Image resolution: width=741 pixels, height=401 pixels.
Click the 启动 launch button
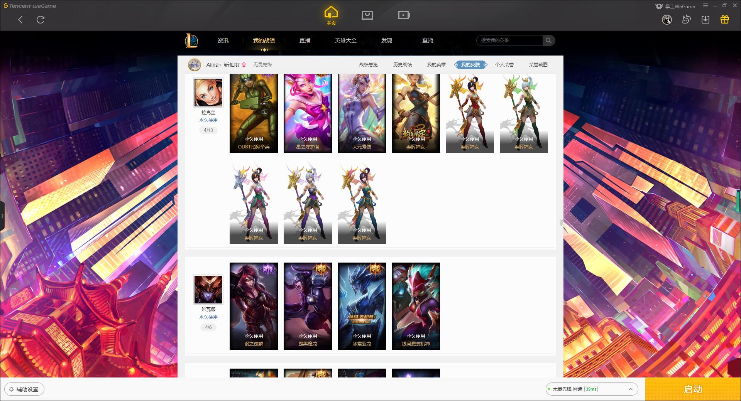(x=693, y=389)
